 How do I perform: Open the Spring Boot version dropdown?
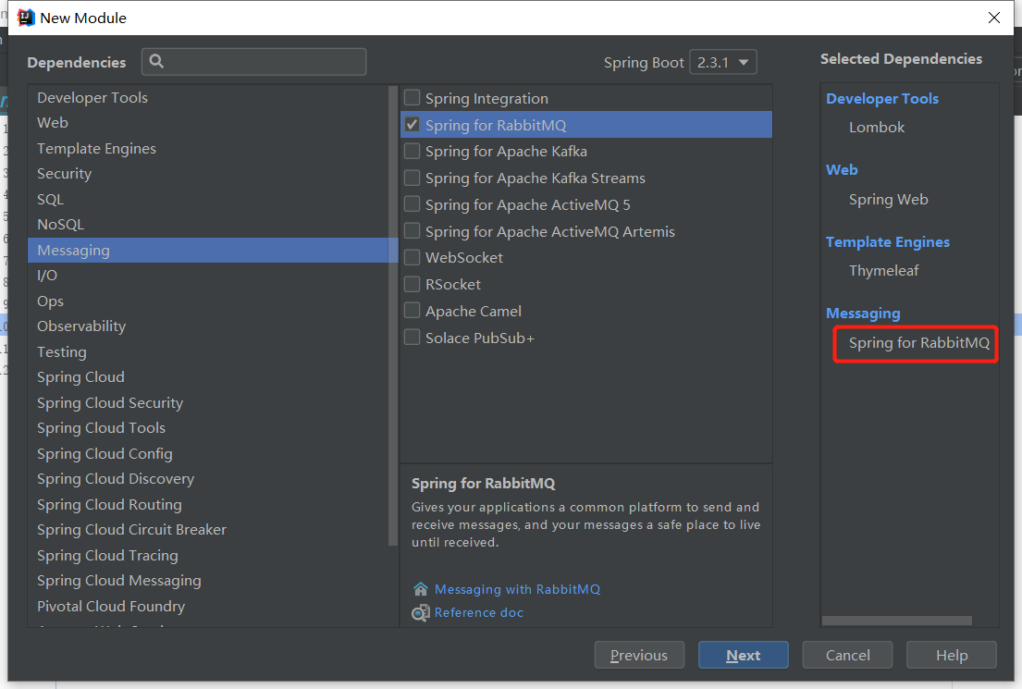pyautogui.click(x=723, y=63)
